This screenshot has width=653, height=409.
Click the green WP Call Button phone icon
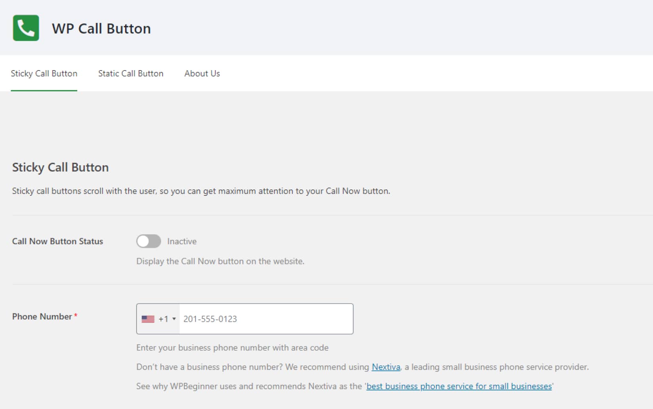coord(25,28)
